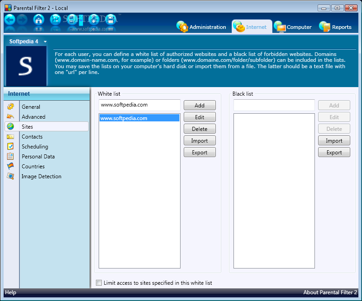Open the Computer tab
362x301 pixels.
[293, 27]
